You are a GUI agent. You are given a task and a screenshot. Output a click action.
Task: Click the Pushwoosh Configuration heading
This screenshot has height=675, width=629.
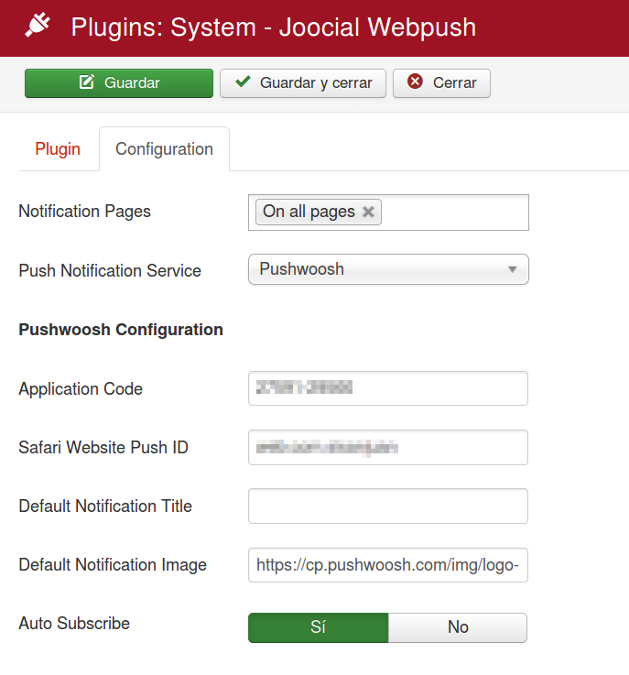[x=121, y=330]
